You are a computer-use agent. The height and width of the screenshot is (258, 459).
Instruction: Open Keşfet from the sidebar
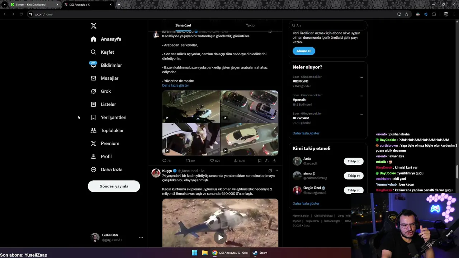(x=103, y=52)
